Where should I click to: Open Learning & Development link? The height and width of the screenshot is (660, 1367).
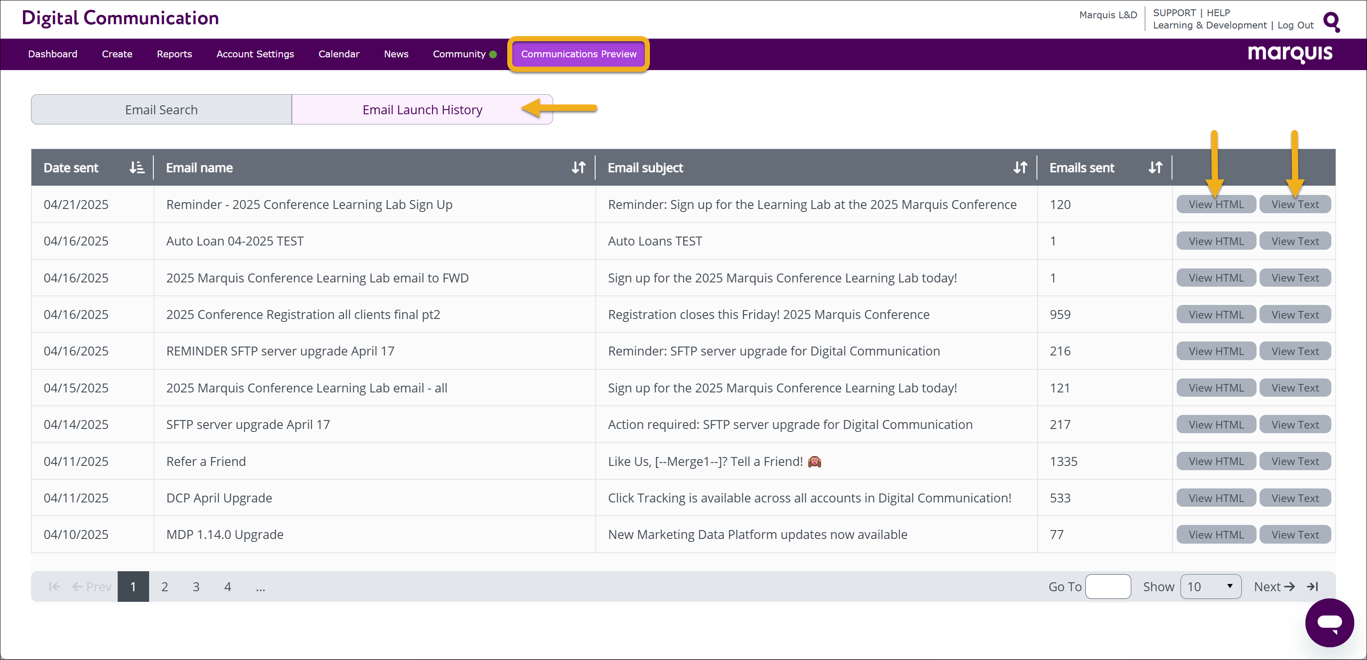[1209, 25]
